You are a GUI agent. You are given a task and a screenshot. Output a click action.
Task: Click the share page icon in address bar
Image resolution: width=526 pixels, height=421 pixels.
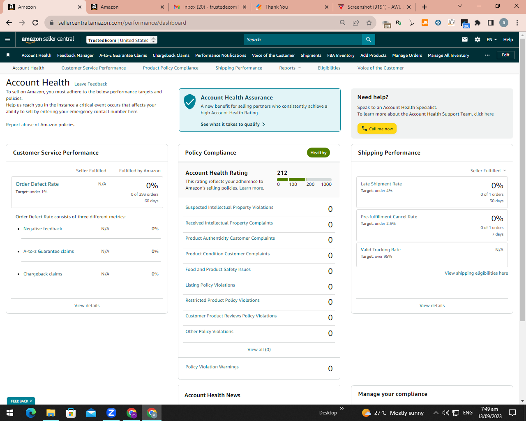click(x=356, y=23)
